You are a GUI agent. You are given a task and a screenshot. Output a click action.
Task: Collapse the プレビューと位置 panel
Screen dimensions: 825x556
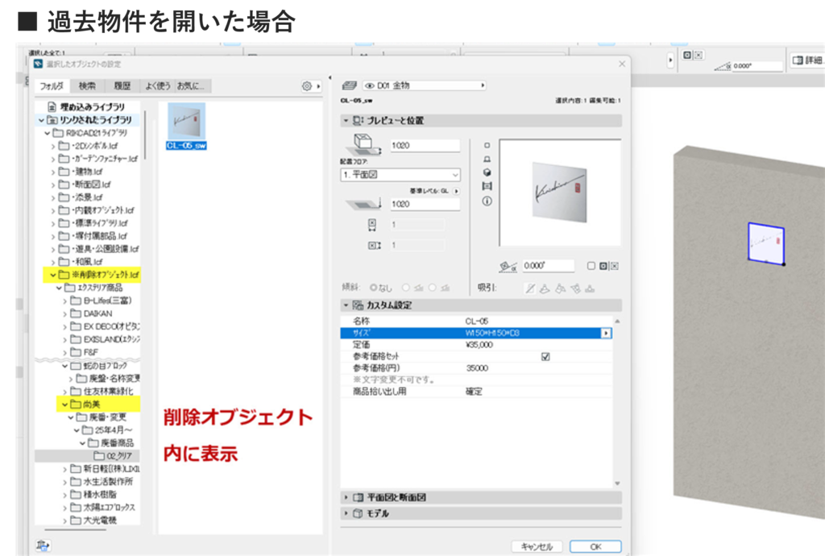click(x=346, y=120)
